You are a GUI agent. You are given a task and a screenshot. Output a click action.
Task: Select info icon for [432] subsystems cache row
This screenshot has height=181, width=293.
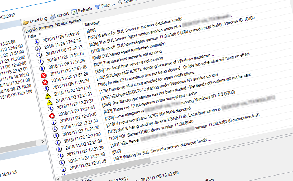[53, 122]
